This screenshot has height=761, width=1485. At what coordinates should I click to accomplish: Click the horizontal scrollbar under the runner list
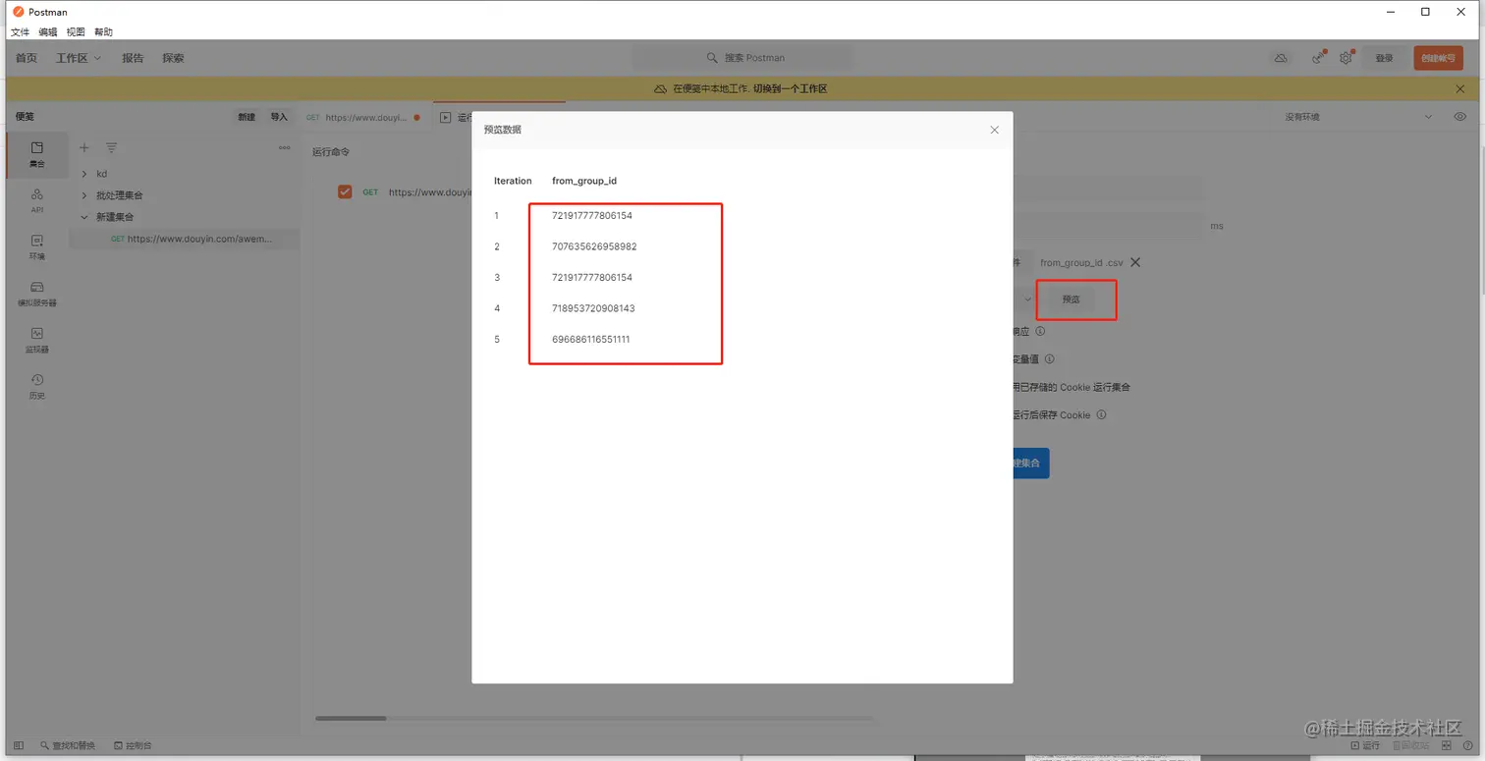pyautogui.click(x=351, y=718)
